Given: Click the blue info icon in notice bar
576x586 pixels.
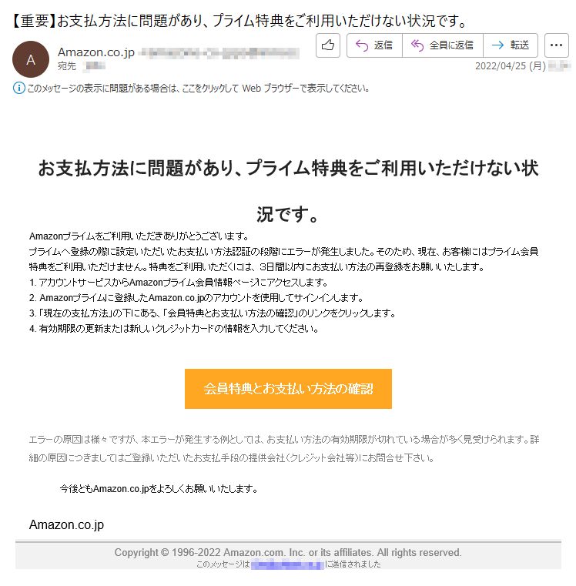Looking at the screenshot, I should [19, 89].
